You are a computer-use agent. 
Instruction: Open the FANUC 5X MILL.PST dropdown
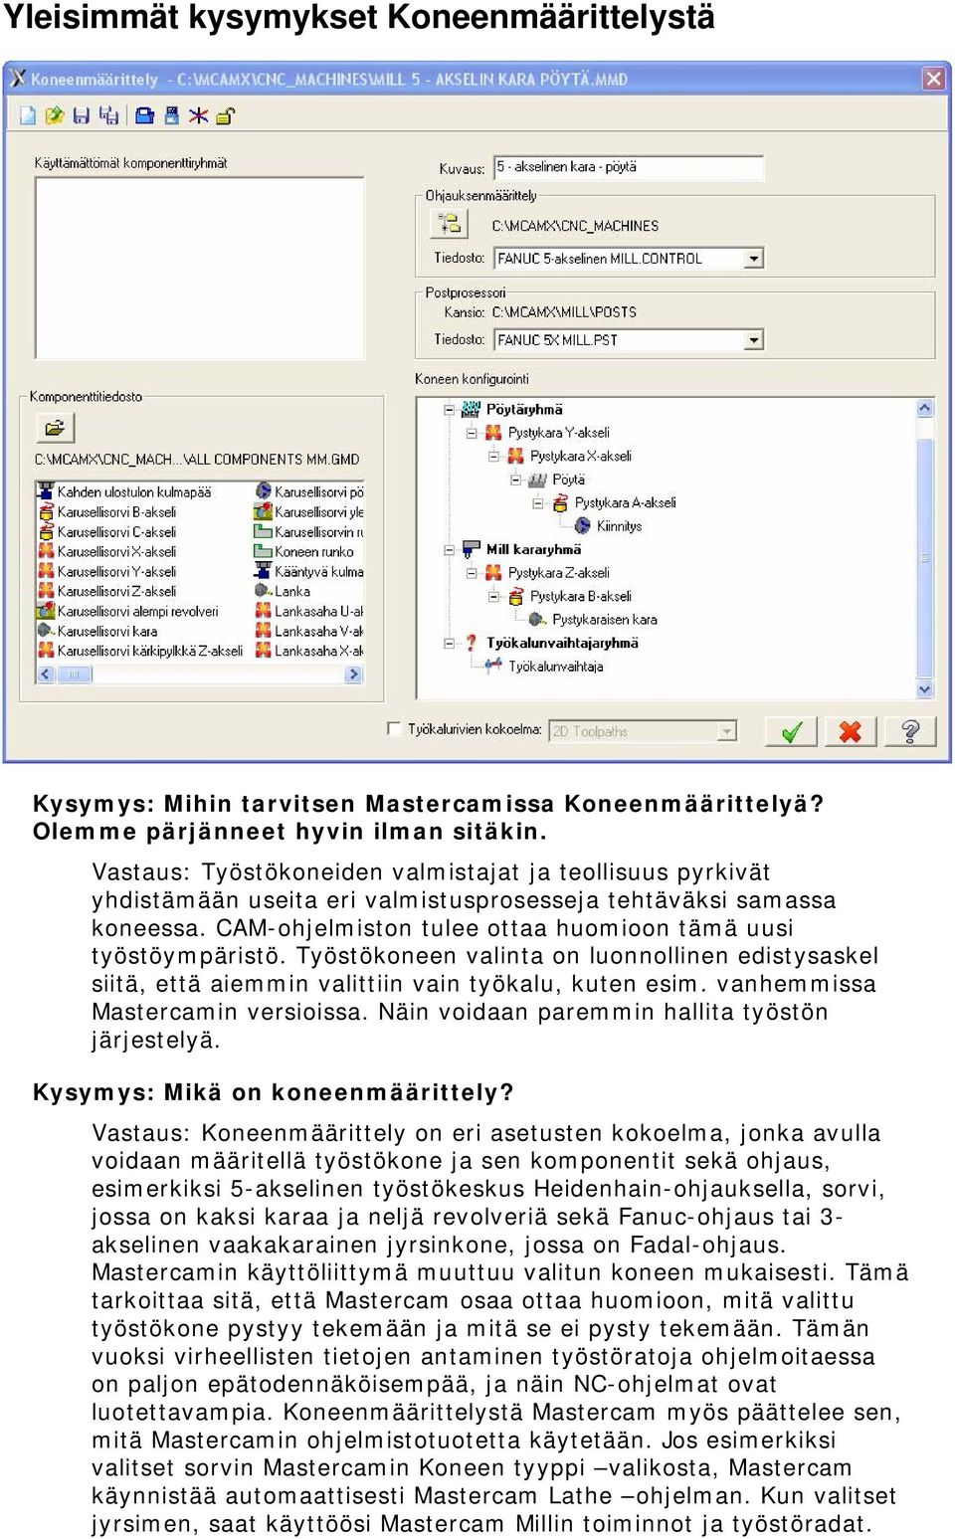[x=754, y=340]
